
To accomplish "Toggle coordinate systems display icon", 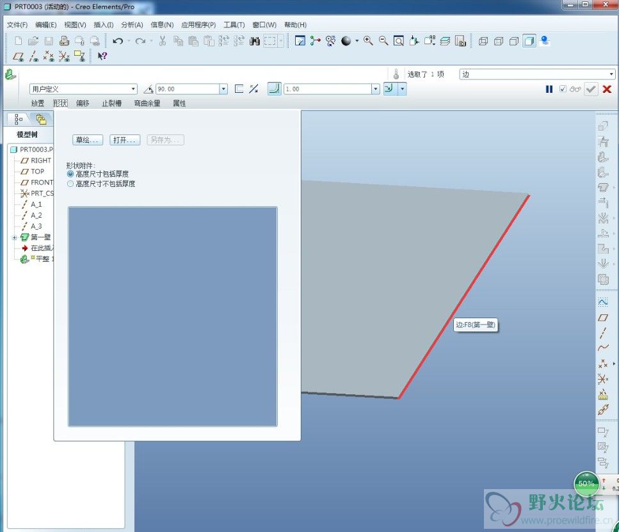I will 65,56.
